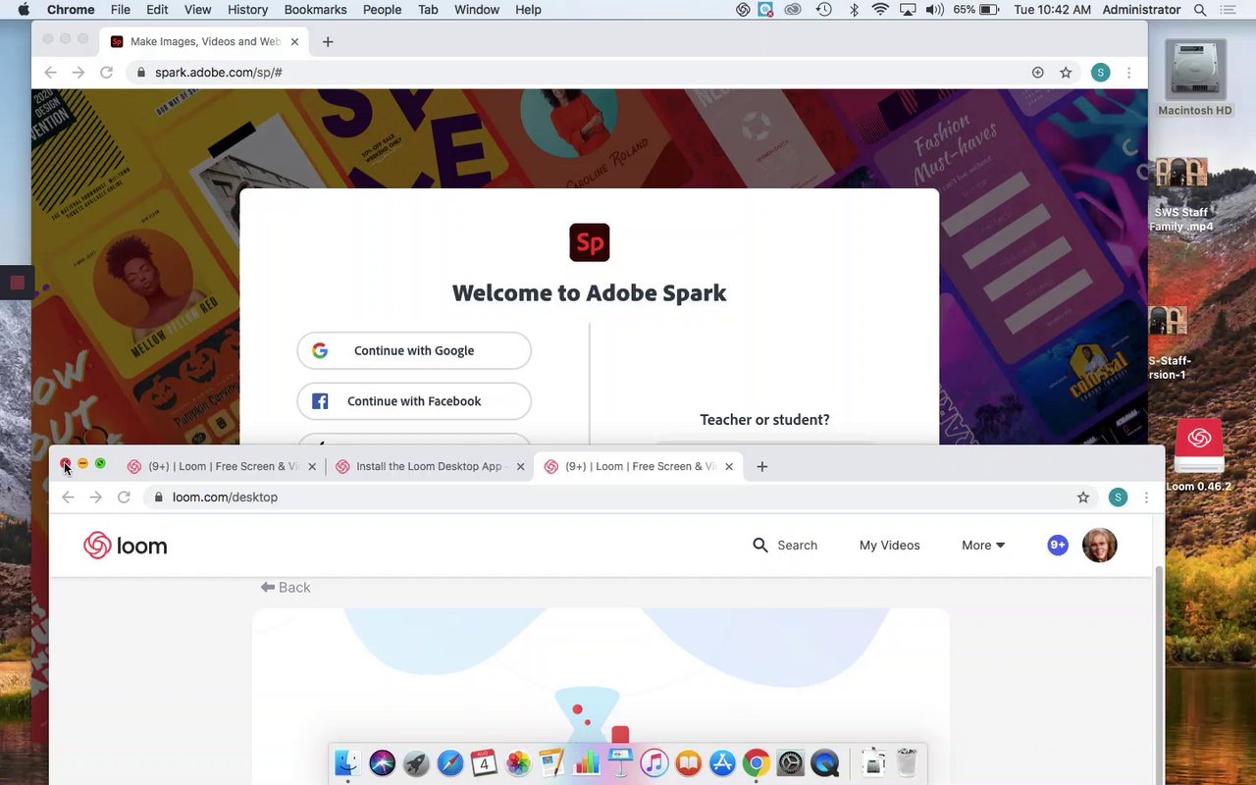Open Spotlight search in the menu bar
Screen dimensions: 1256x785
[1200, 10]
